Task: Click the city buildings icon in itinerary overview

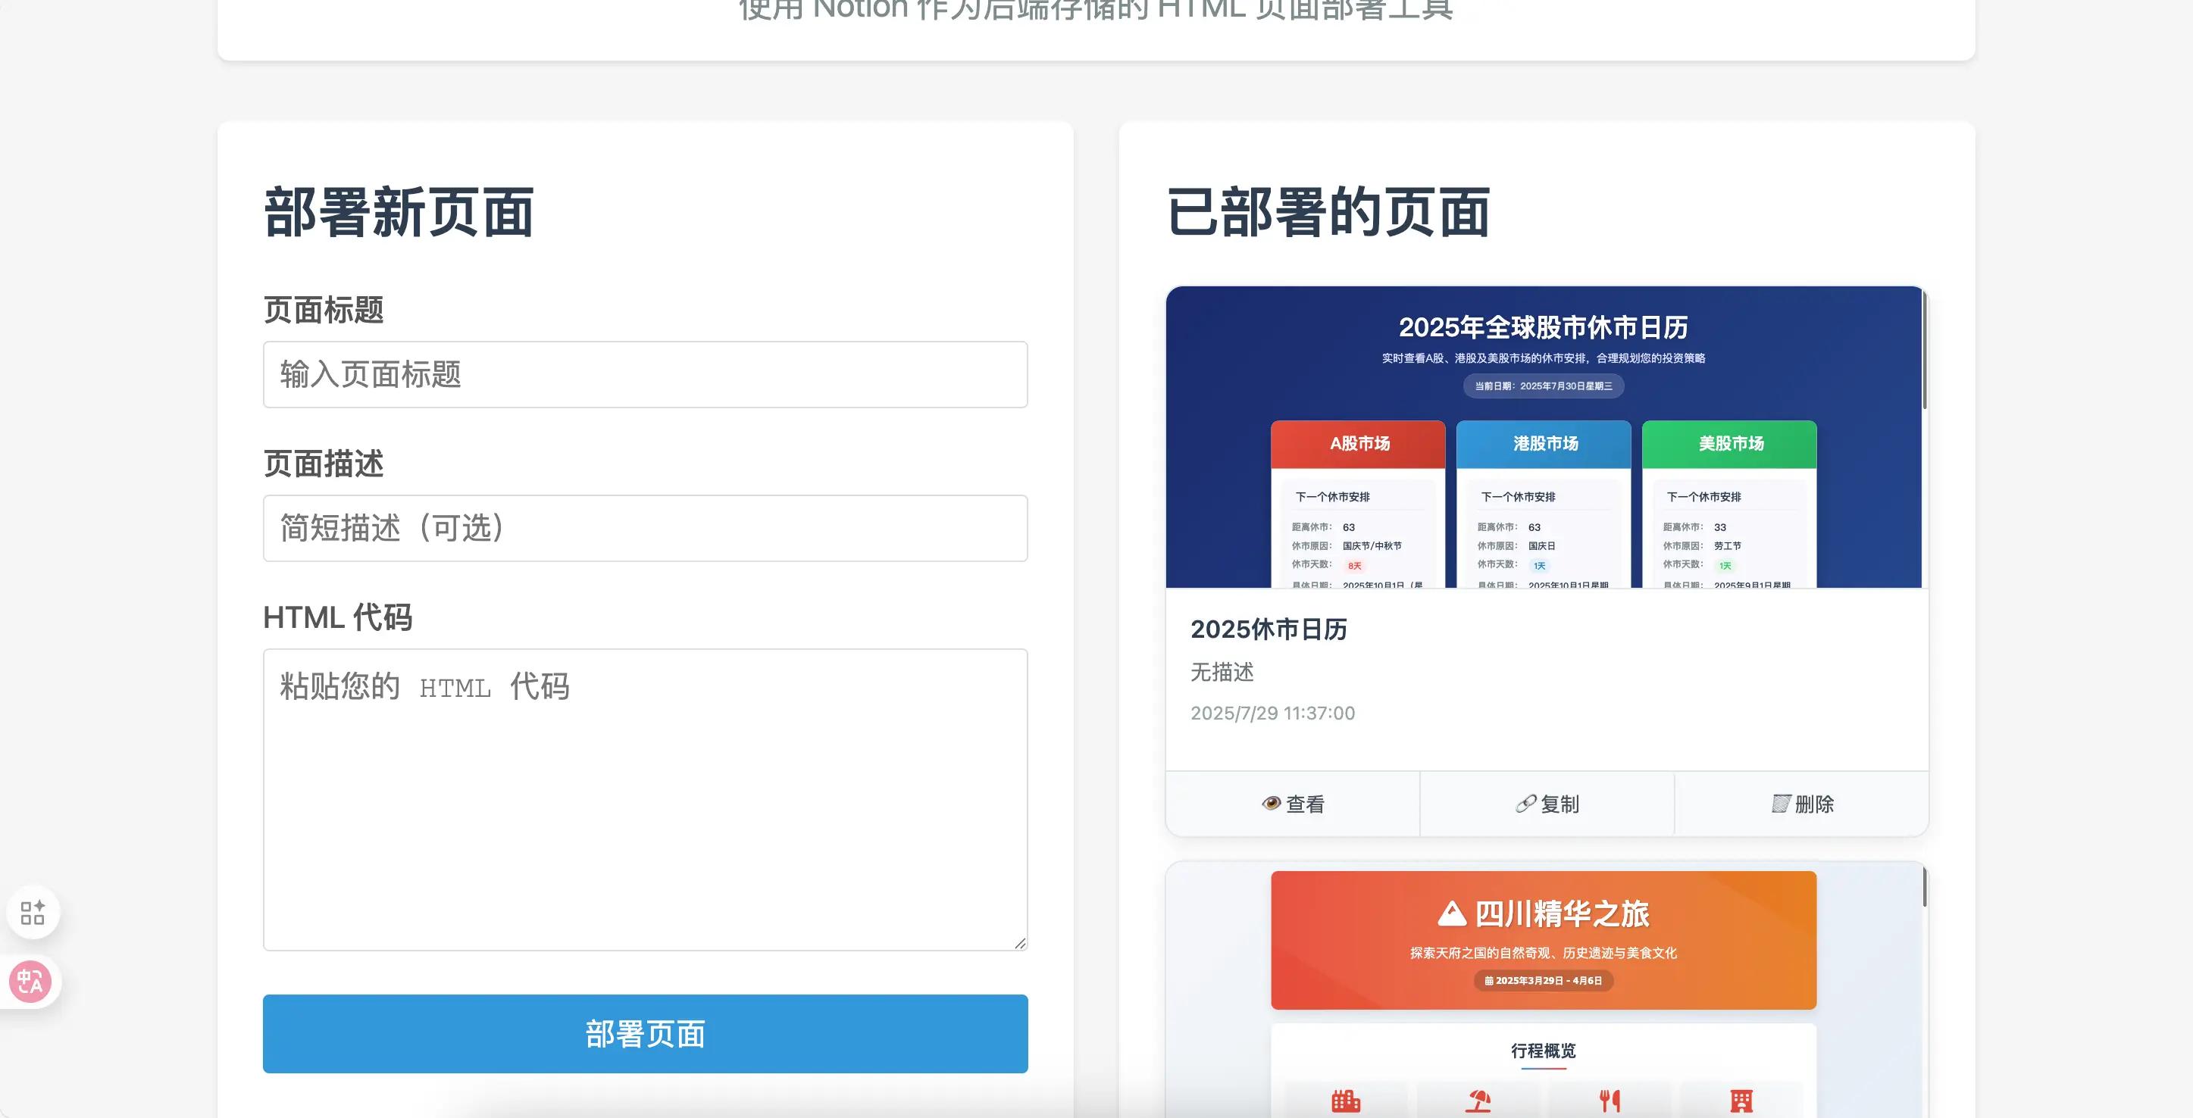Action: (1346, 1101)
